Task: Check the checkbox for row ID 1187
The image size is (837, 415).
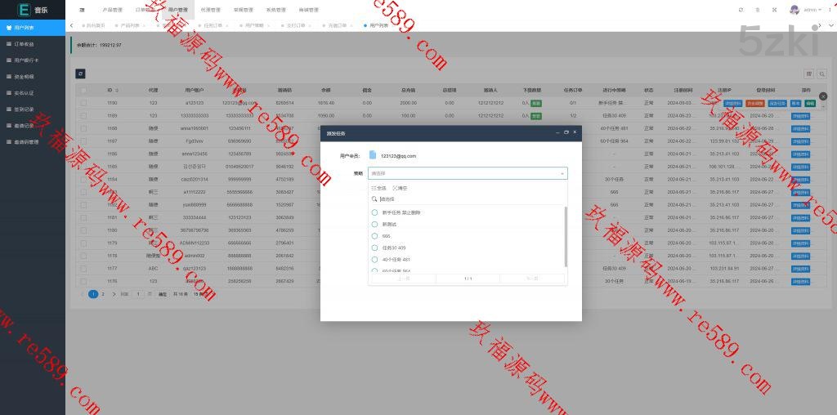Action: pyautogui.click(x=83, y=141)
